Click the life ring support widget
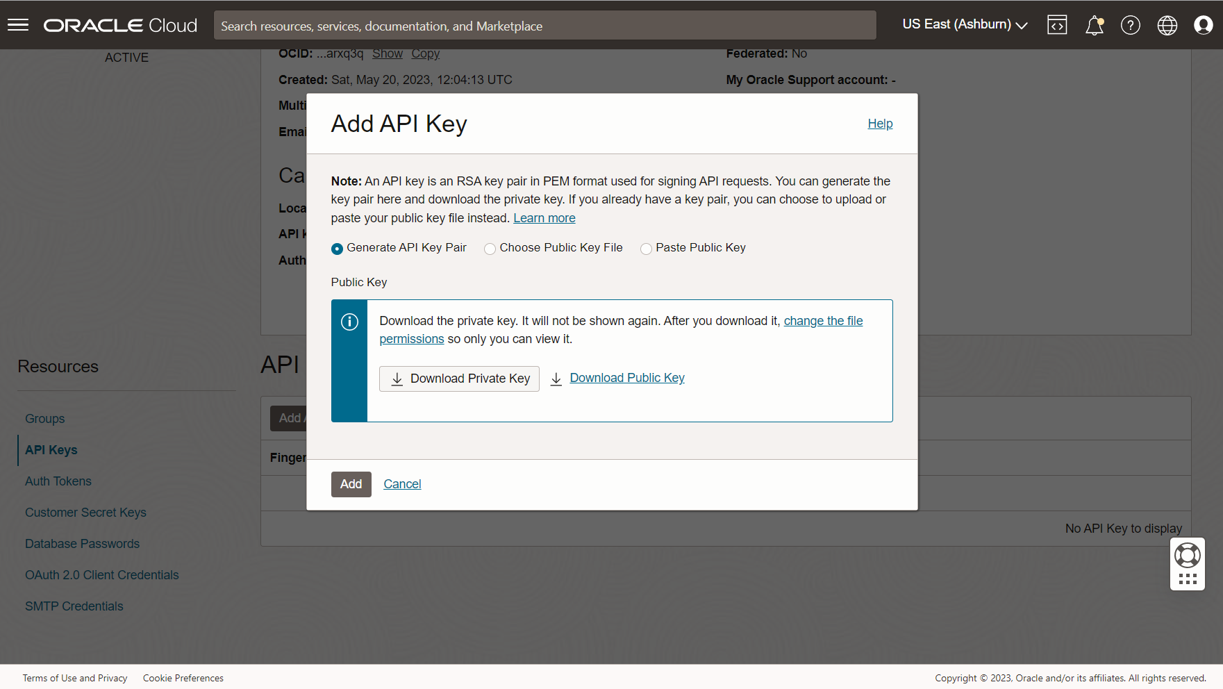Image resolution: width=1223 pixels, height=689 pixels. (1187, 556)
